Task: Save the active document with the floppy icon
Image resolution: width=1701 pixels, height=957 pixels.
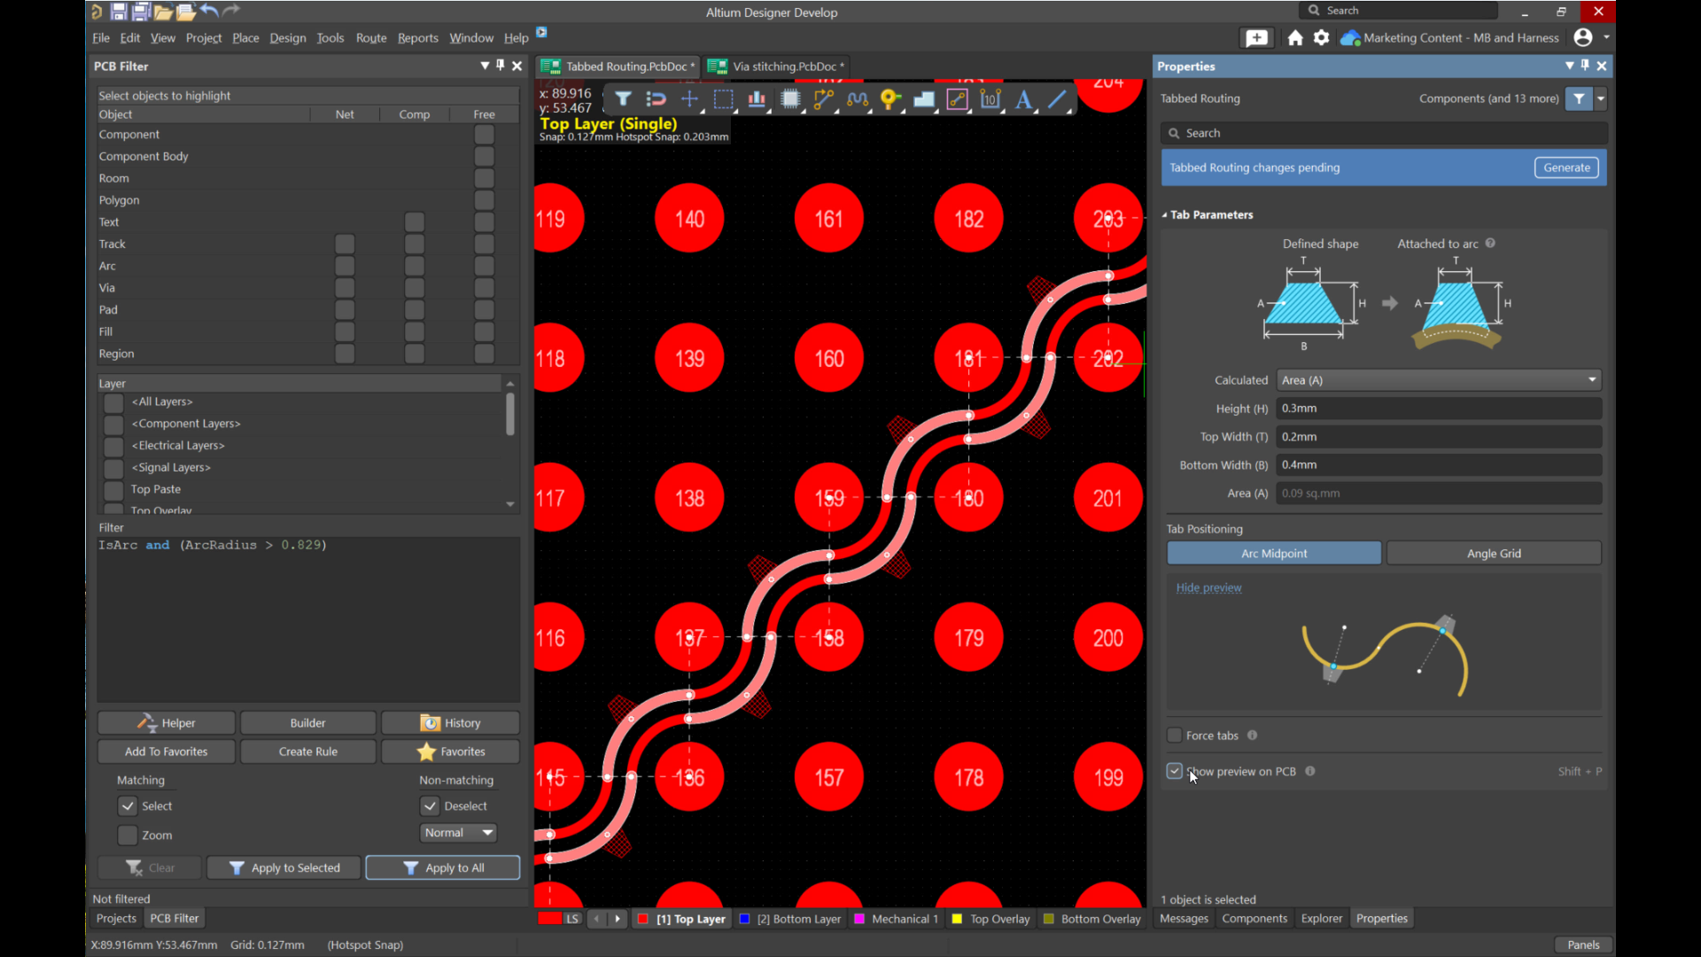Action: (x=118, y=12)
